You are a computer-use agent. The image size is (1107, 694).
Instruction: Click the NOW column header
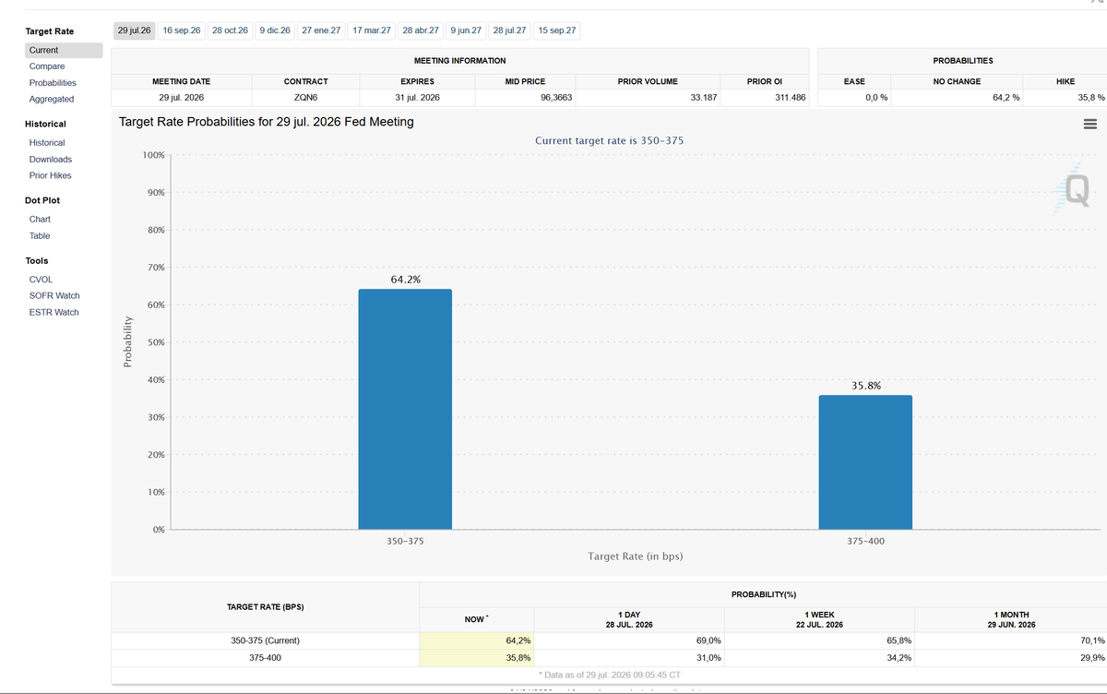(x=476, y=619)
